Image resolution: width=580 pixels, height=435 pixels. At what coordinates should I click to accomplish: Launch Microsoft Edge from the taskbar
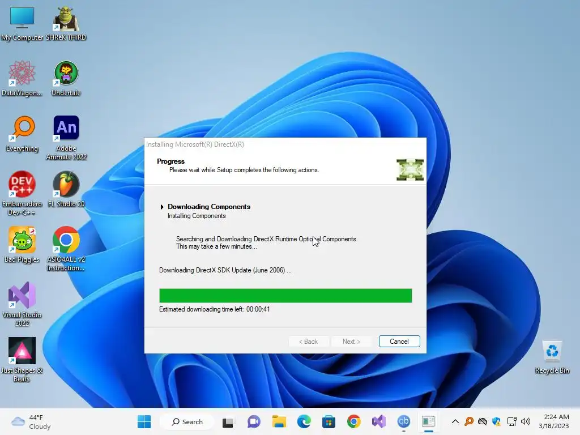click(304, 421)
